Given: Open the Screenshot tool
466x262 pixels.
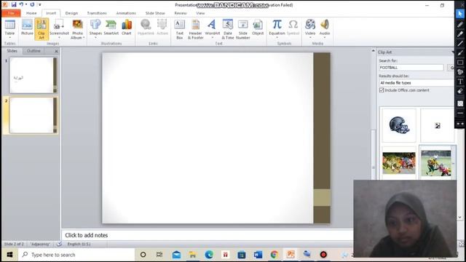Looking at the screenshot, I should pyautogui.click(x=59, y=29).
